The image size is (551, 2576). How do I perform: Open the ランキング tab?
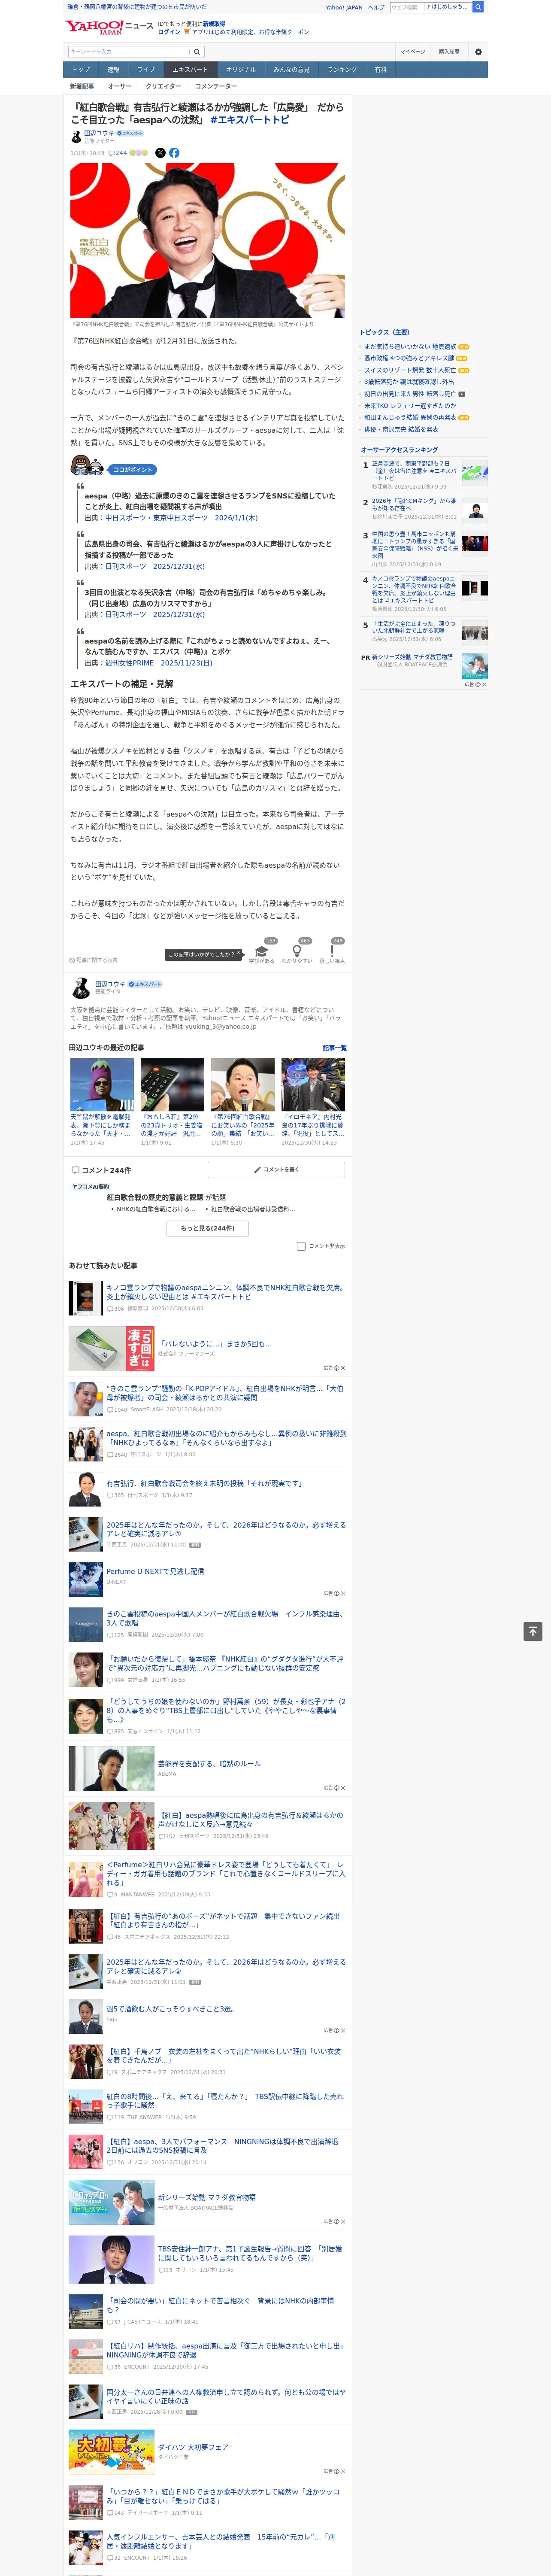click(x=342, y=70)
